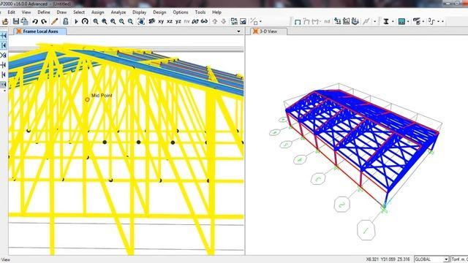Switch to the yz plane view
468x263 pixels.
click(178, 21)
